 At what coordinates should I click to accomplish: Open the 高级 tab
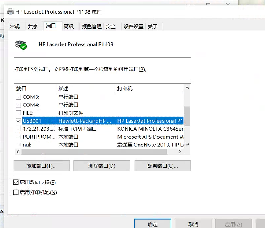click(68, 26)
